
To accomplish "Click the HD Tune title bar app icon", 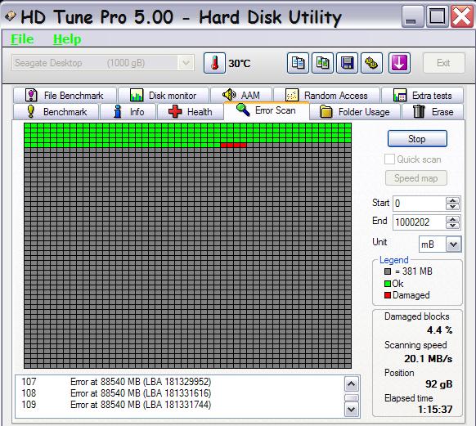I will [x=10, y=16].
